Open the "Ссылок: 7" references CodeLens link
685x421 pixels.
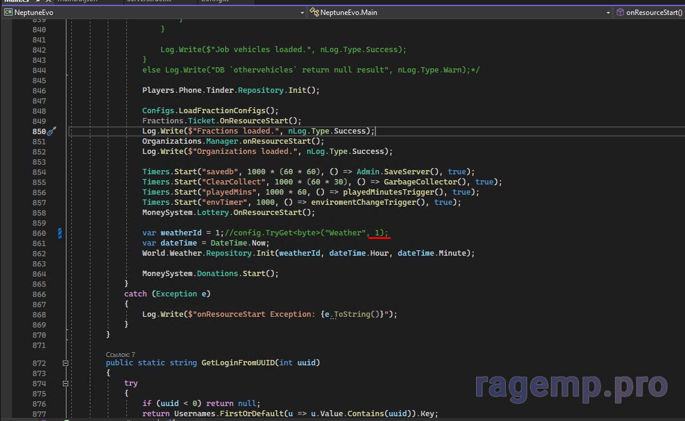point(120,355)
